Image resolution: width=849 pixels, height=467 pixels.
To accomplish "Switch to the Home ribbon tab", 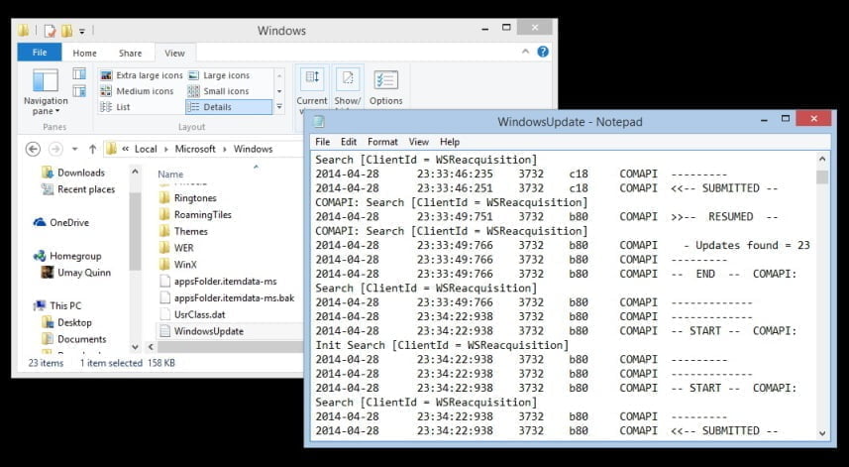I will pos(84,54).
